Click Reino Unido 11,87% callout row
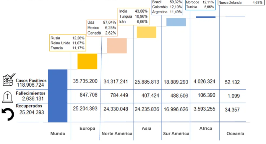The width and height of the screenshot is (266, 144). (x=67, y=43)
